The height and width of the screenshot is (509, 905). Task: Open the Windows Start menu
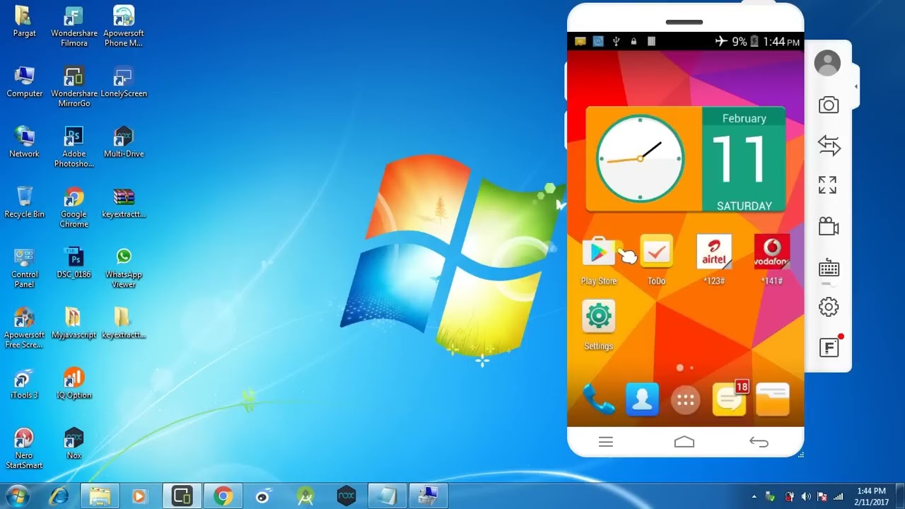point(17,496)
